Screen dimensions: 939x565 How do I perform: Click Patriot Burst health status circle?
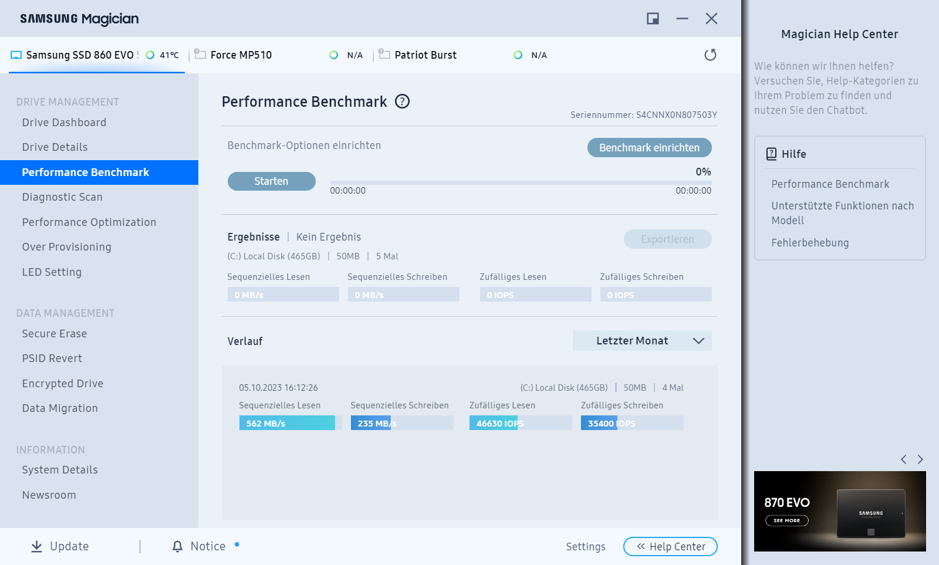click(518, 55)
